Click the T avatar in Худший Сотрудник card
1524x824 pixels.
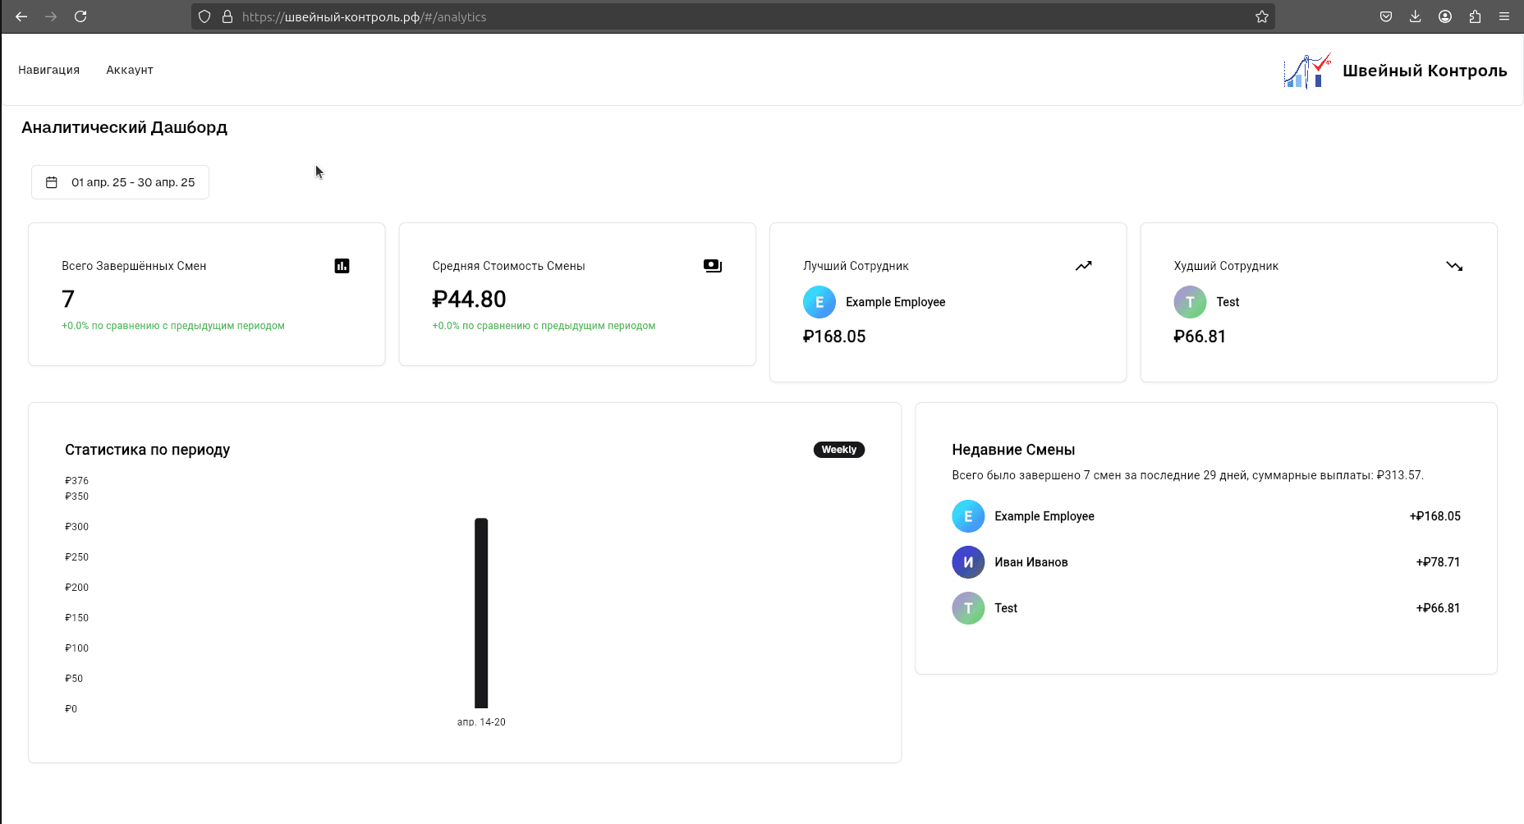coord(1190,302)
